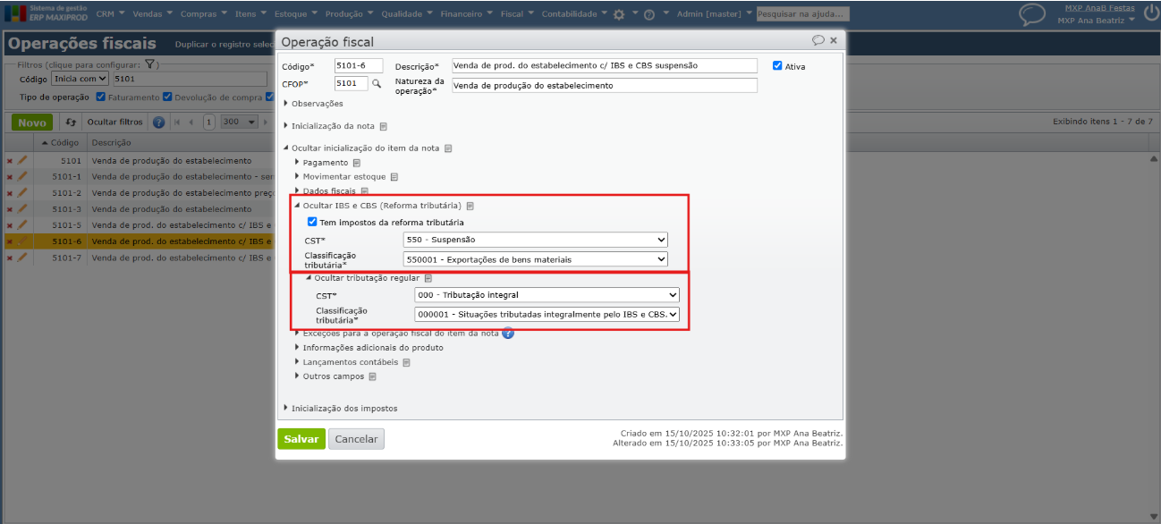Open CST dropdown showing 000 - Tributação integral
Viewport: 1161px width, 524px height.
pyautogui.click(x=547, y=295)
